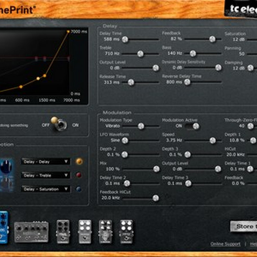
Task: Toggle the OFF/ON lever switch
Action: [x=59, y=124]
